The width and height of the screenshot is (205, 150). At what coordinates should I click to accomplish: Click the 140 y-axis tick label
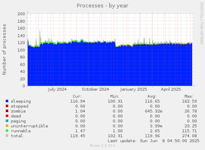(21, 35)
